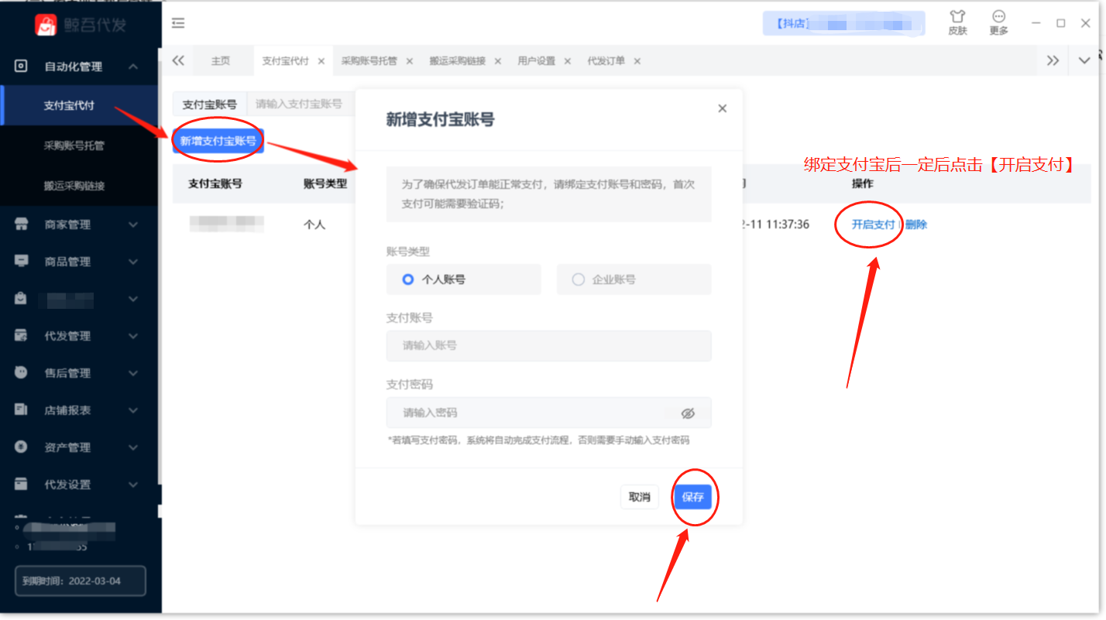The width and height of the screenshot is (1106, 620).
Task: Expand the 商品管理 menu group
Action: pyautogui.click(x=133, y=262)
